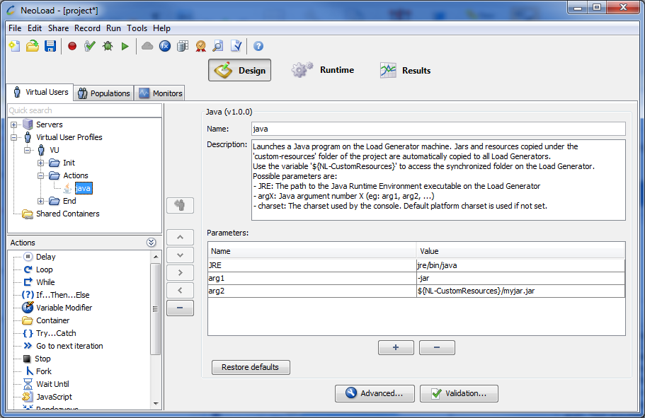Select the Wait Until action
The width and height of the screenshot is (645, 418).
tap(46, 384)
